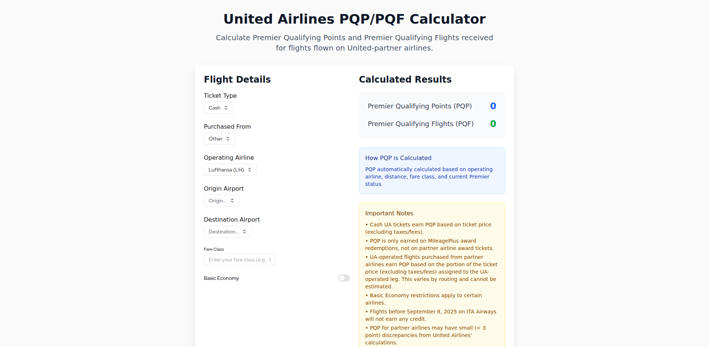Click the chevron icon beside Other
709x347 pixels.
tap(228, 139)
